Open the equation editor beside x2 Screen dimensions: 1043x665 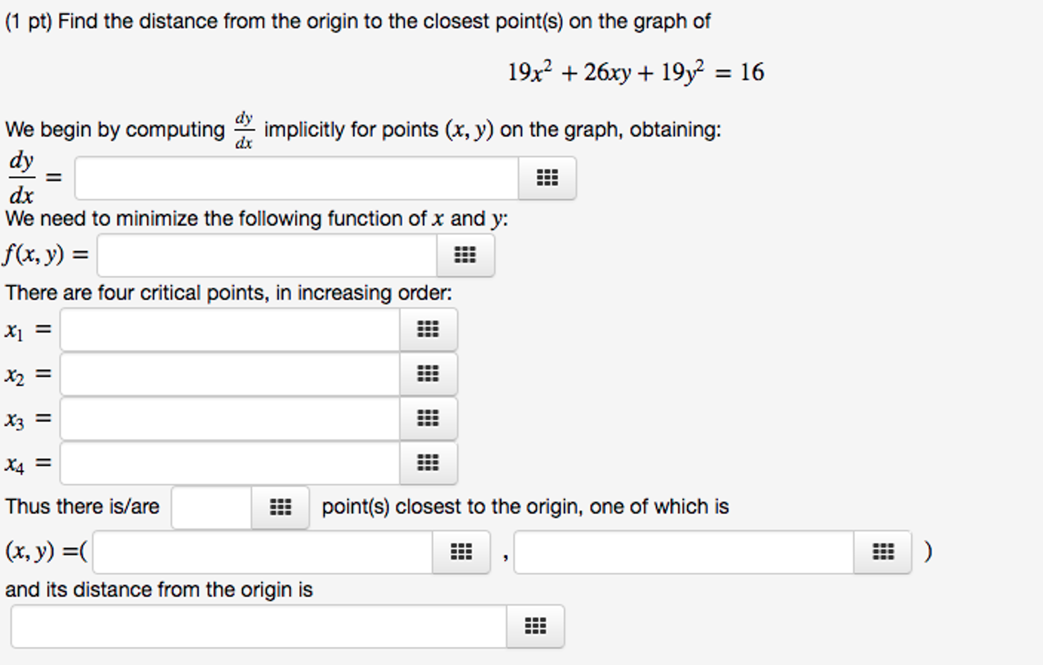[x=429, y=374]
